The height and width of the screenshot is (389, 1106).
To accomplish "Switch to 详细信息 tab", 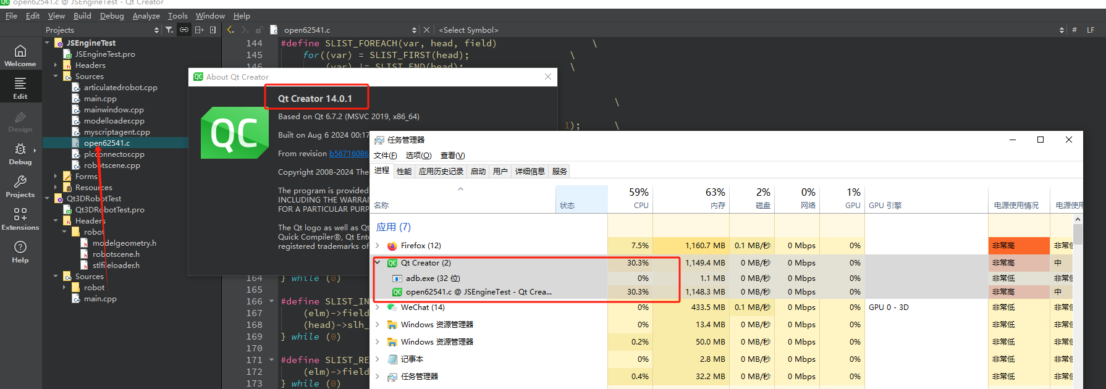I will [x=530, y=172].
